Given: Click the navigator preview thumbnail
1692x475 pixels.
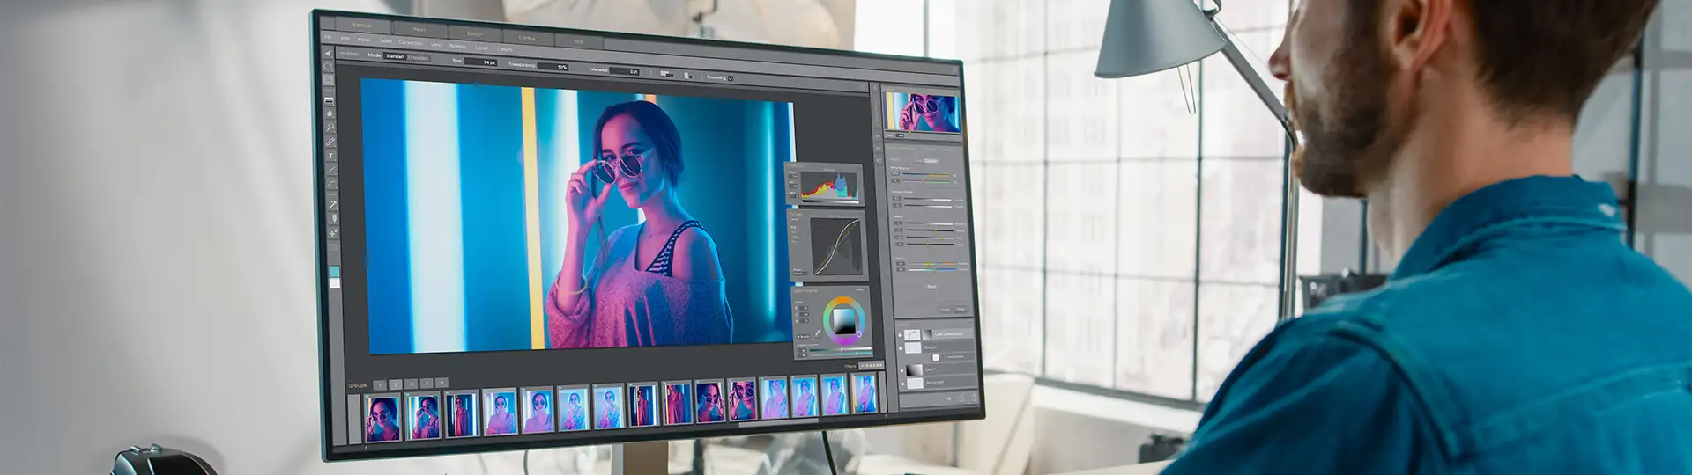Looking at the screenshot, I should pos(923,113).
